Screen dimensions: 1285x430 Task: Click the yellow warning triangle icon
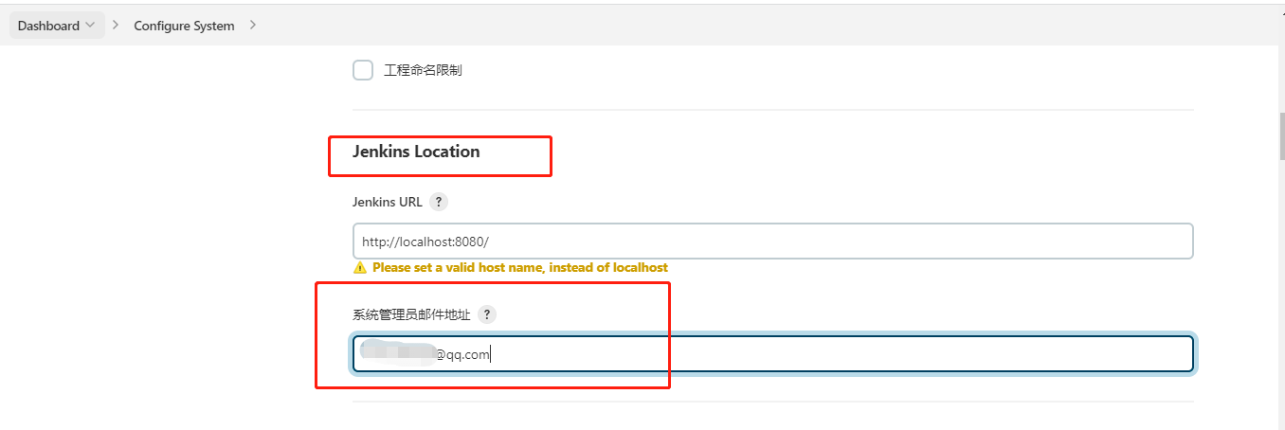(x=359, y=268)
